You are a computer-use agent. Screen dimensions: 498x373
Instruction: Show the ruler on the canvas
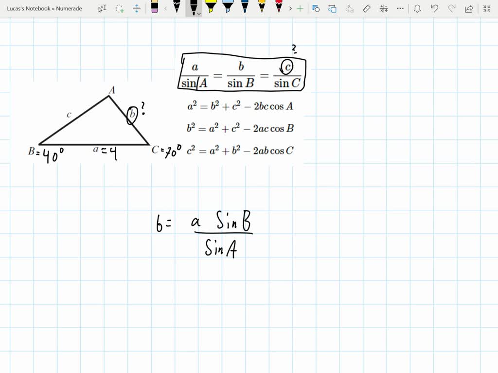coord(366,9)
